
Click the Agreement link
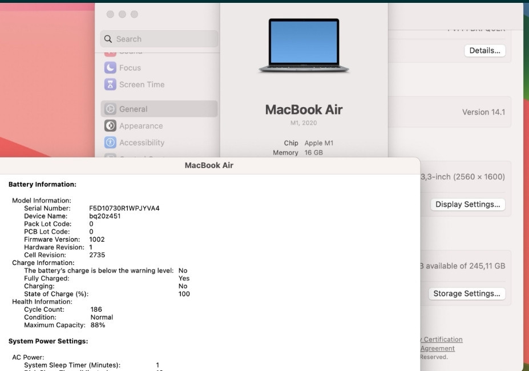tap(438, 348)
